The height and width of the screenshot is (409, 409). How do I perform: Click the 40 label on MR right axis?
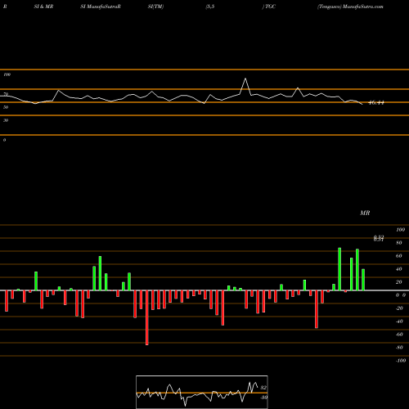point(399,269)
